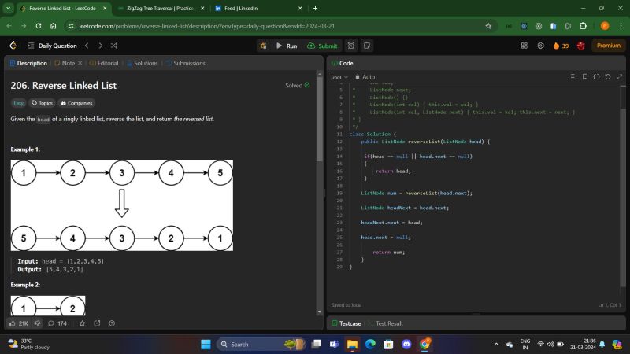Expand the Topics tag section
This screenshot has height=354, width=630.
coord(43,102)
